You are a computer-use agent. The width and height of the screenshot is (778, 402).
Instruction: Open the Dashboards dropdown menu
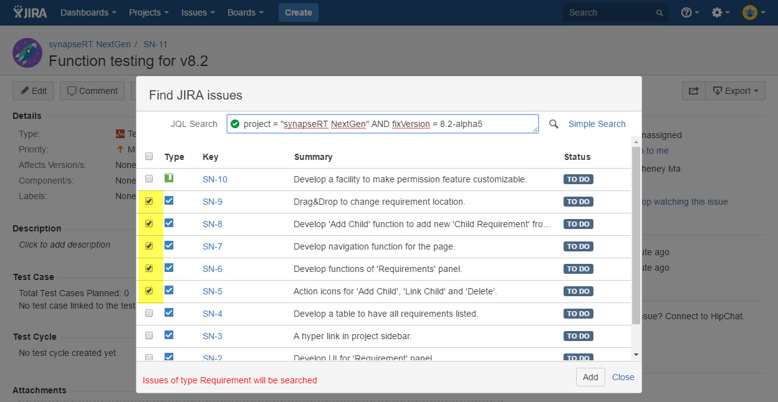pyautogui.click(x=89, y=12)
